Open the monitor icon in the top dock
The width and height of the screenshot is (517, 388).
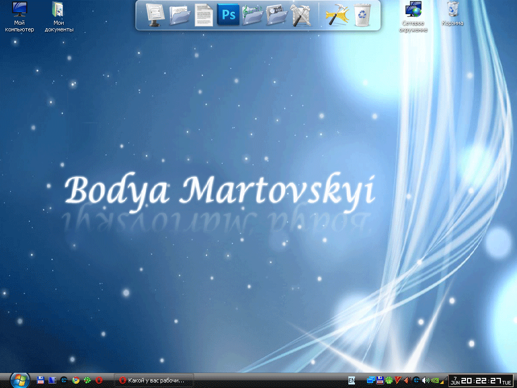pos(156,15)
